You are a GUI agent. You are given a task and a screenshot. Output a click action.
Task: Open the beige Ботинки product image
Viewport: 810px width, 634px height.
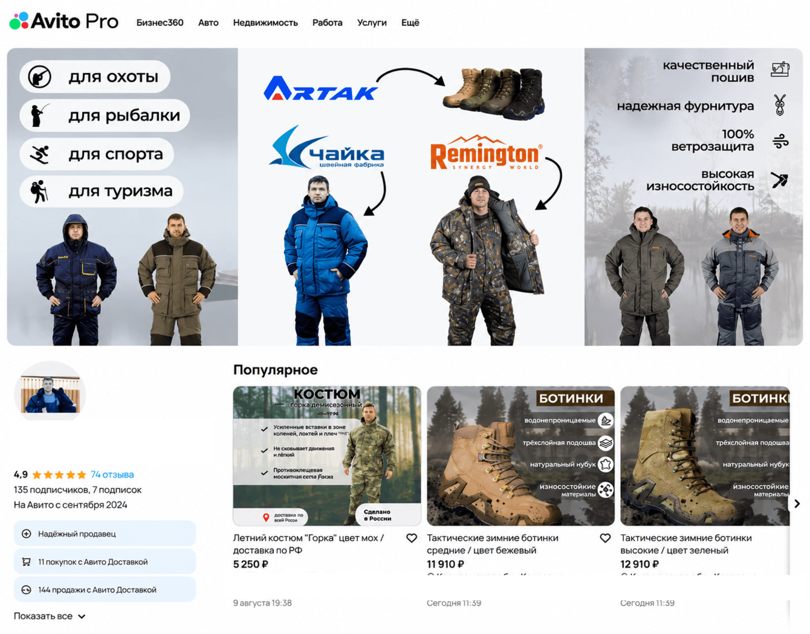(x=520, y=456)
